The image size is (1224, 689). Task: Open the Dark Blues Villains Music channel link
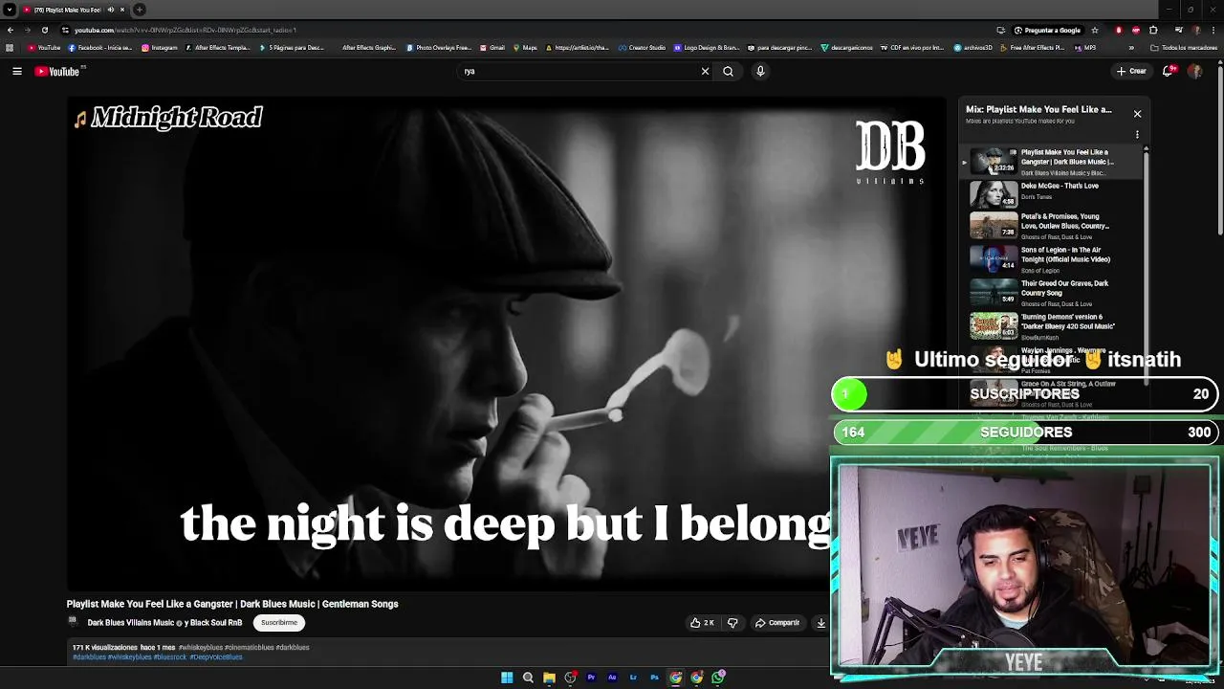(x=131, y=623)
